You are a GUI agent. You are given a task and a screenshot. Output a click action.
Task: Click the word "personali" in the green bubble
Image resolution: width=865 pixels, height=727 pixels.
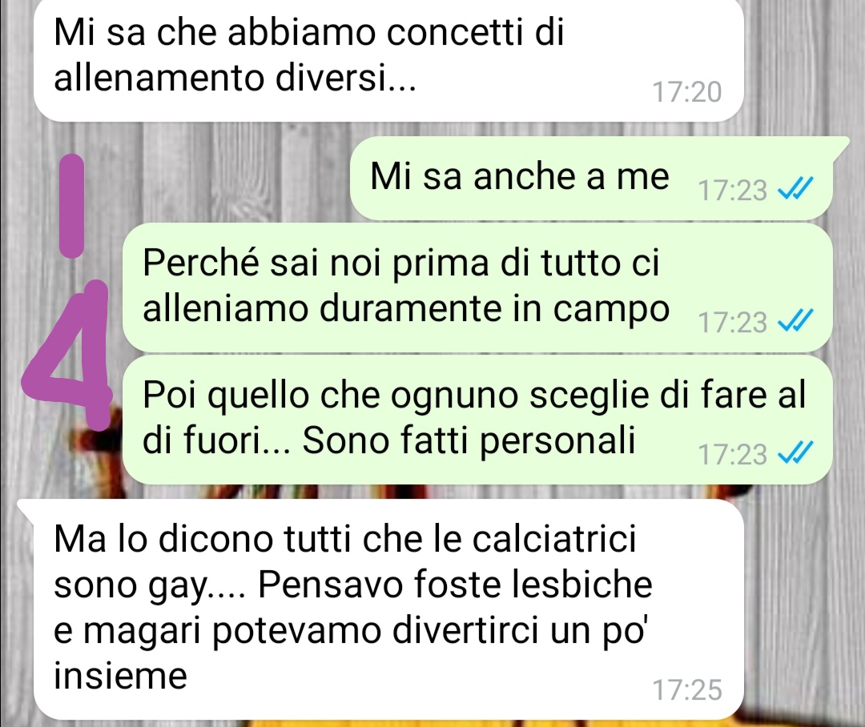(557, 442)
